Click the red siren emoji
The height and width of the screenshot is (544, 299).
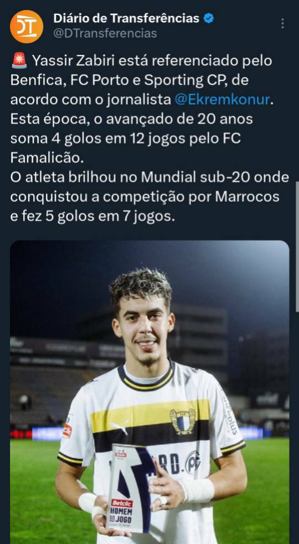click(19, 60)
